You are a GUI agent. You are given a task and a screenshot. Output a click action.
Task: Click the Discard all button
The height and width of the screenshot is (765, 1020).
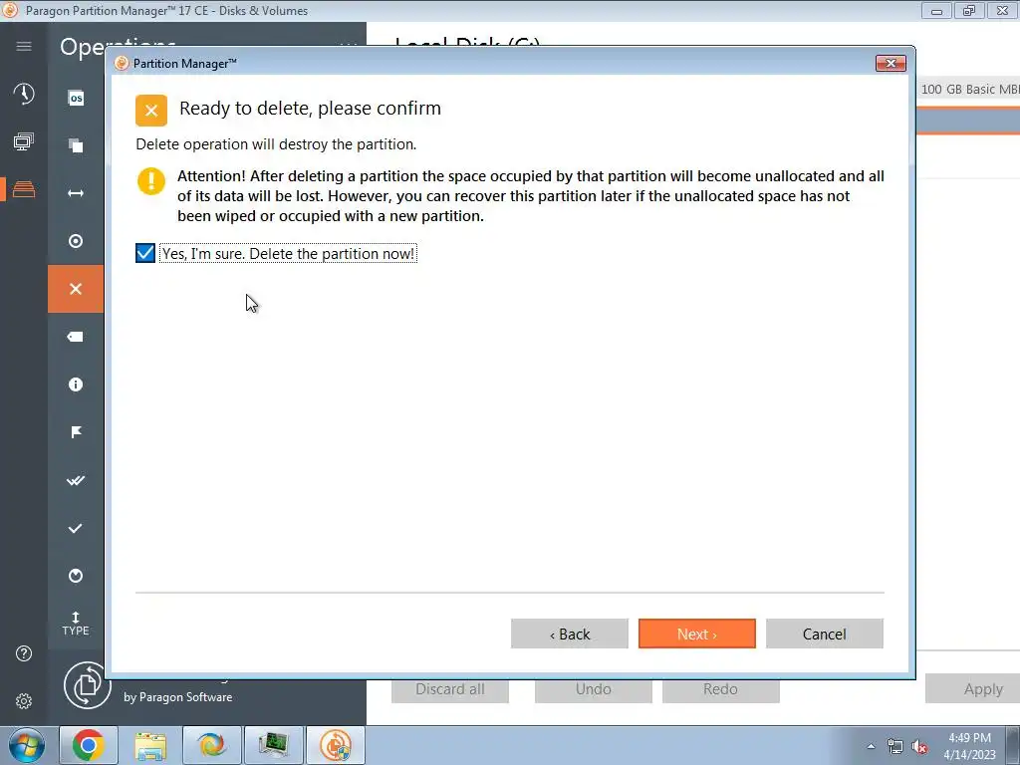449,689
